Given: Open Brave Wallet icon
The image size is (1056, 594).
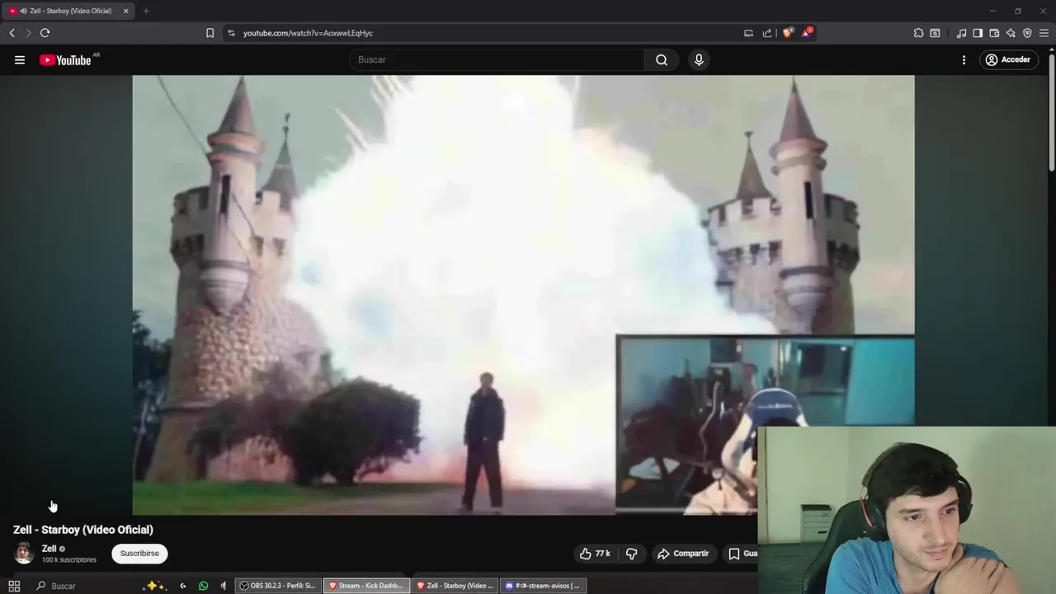Looking at the screenshot, I should [994, 33].
